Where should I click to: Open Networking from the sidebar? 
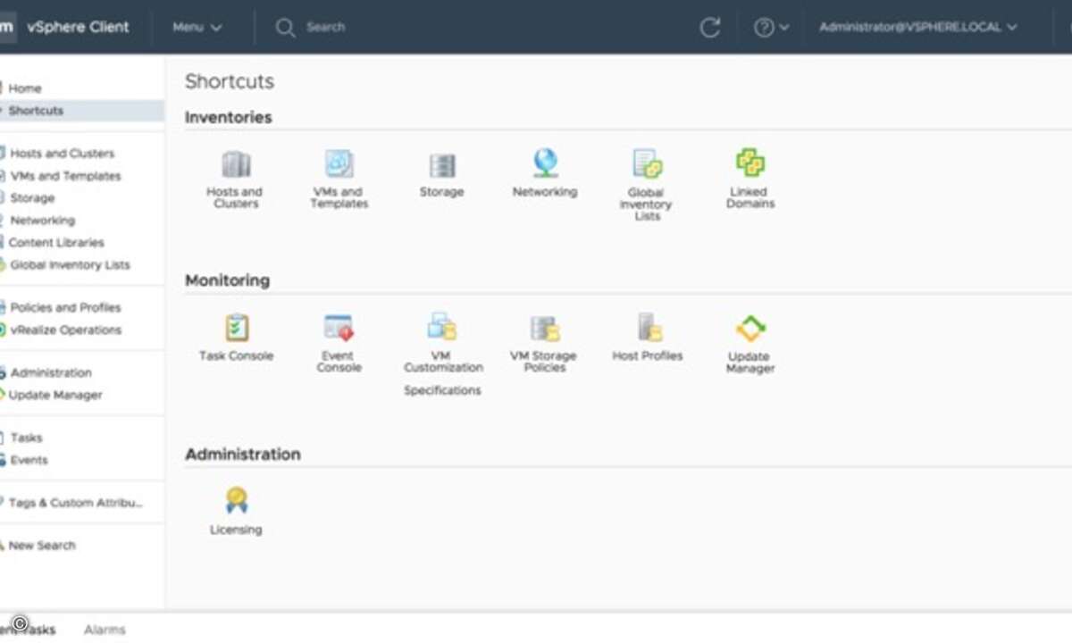coord(43,221)
